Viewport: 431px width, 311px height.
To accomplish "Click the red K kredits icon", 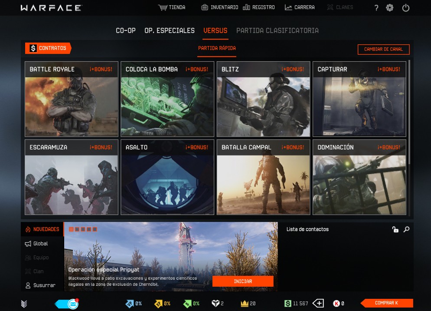I will (x=336, y=304).
